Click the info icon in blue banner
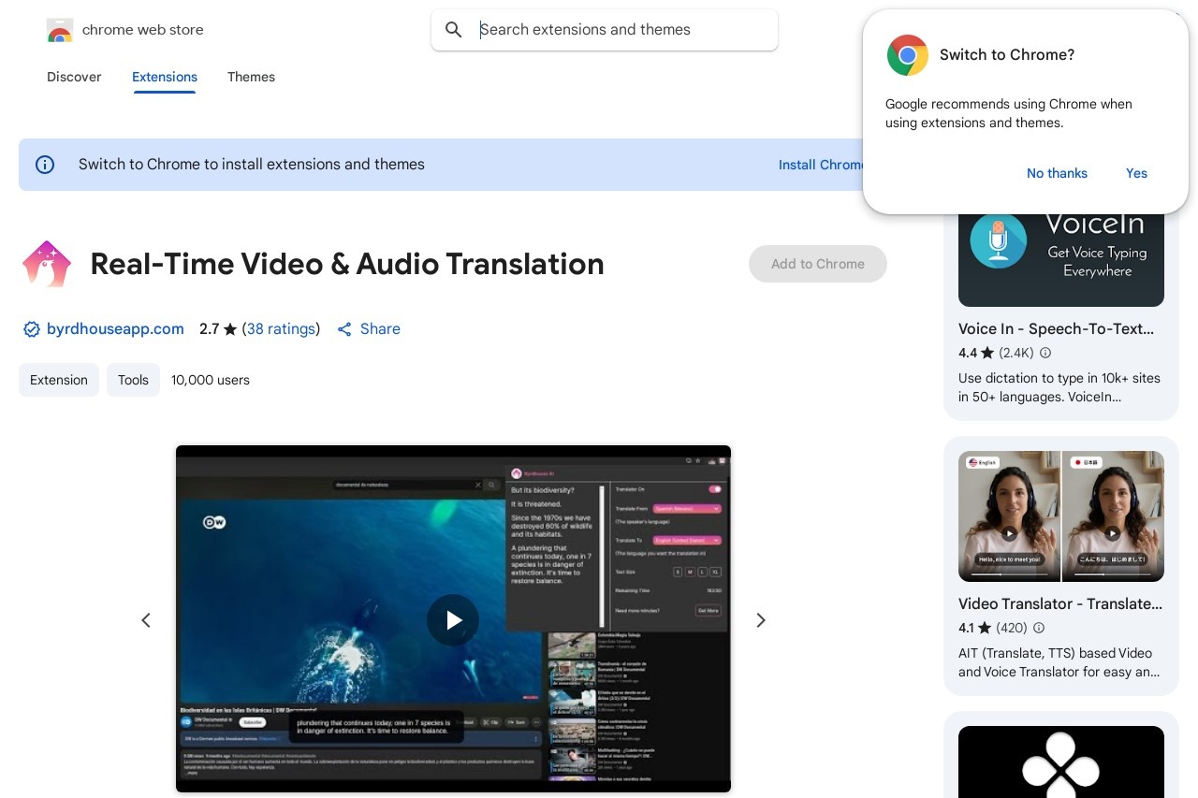The image size is (1198, 798). pos(45,165)
